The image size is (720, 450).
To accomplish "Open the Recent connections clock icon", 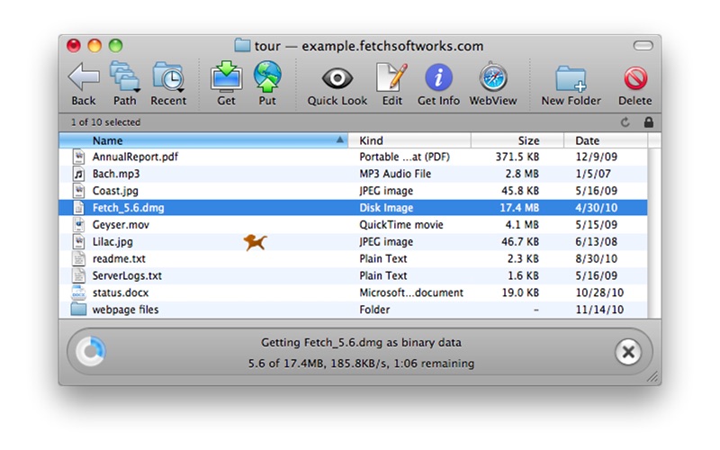I will tap(168, 77).
